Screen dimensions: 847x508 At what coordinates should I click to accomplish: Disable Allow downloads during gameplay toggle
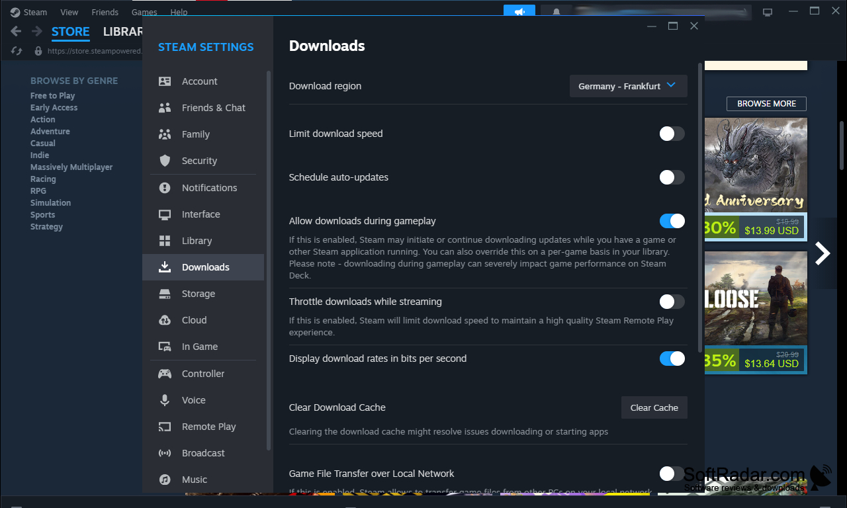(x=672, y=221)
